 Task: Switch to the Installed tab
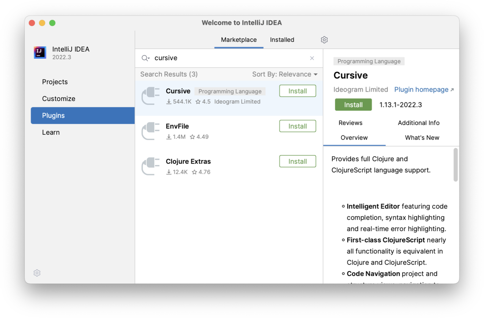click(x=282, y=40)
